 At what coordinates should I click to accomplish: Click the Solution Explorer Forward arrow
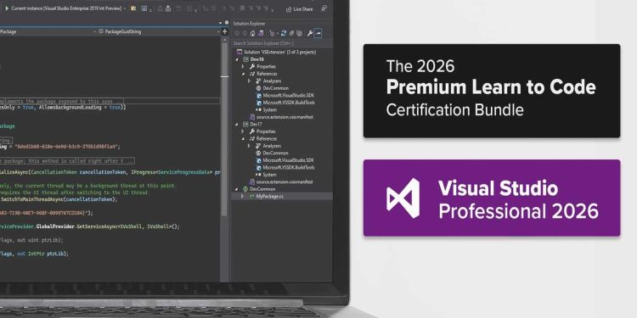tap(245, 34)
